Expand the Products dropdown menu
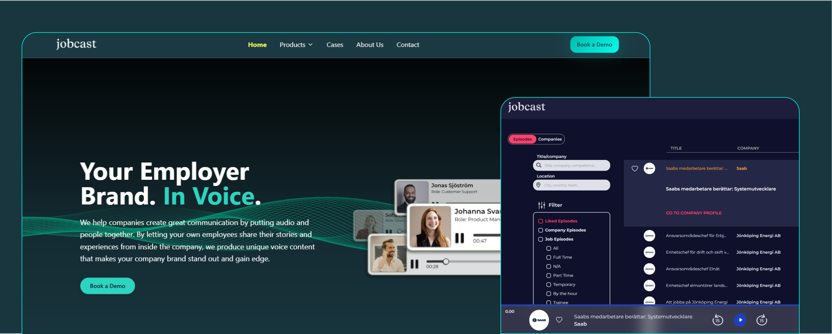 [x=296, y=45]
